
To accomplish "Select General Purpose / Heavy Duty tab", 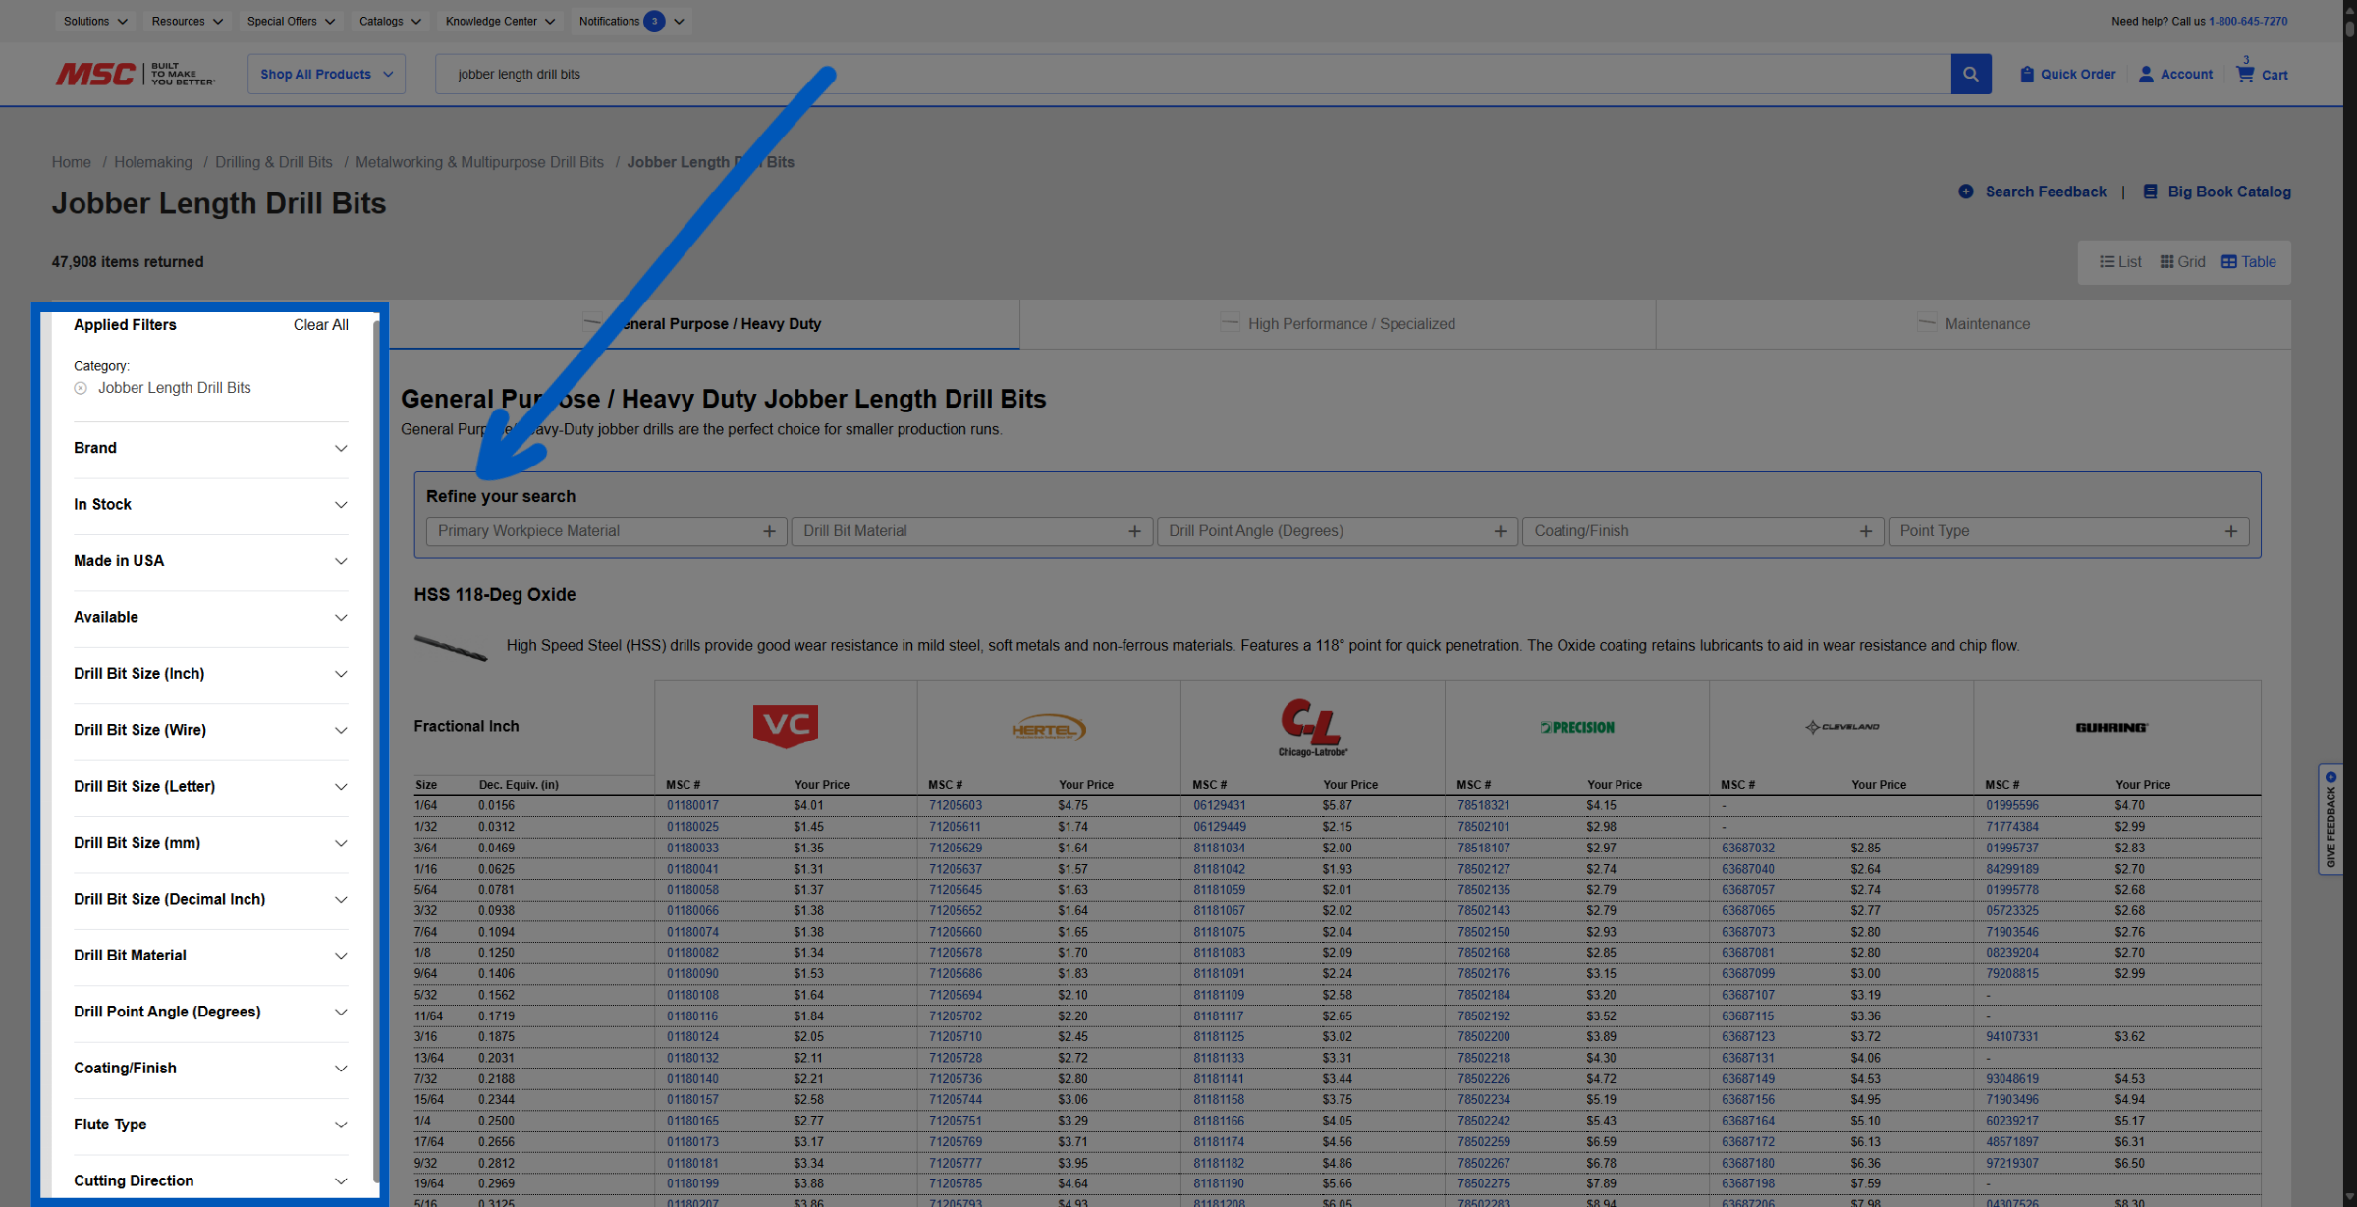I will (704, 324).
